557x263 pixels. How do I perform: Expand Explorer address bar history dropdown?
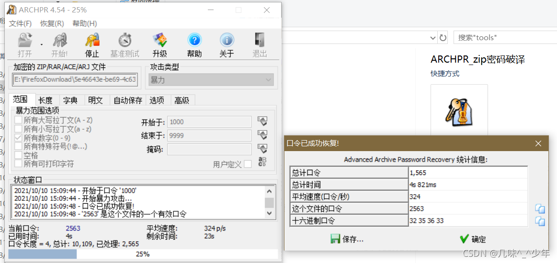(432, 38)
